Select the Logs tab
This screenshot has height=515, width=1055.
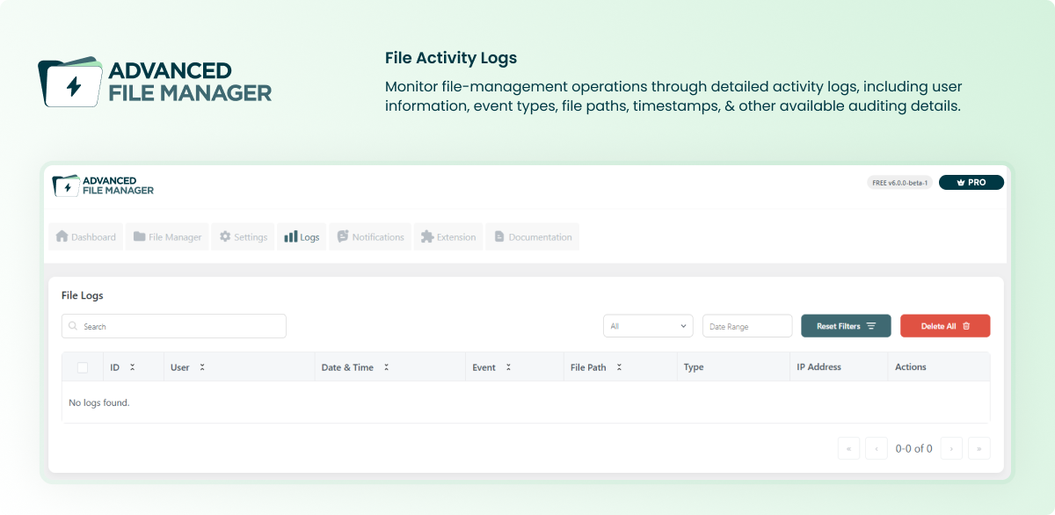pos(302,236)
